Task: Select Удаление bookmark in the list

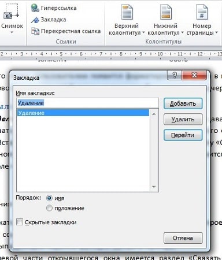Action: point(83,113)
